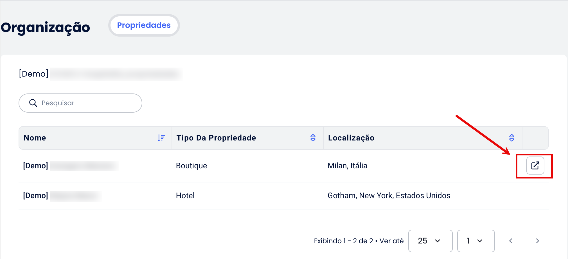The image size is (568, 259).
Task: Click the Milan, Itália location cell
Action: coord(348,166)
